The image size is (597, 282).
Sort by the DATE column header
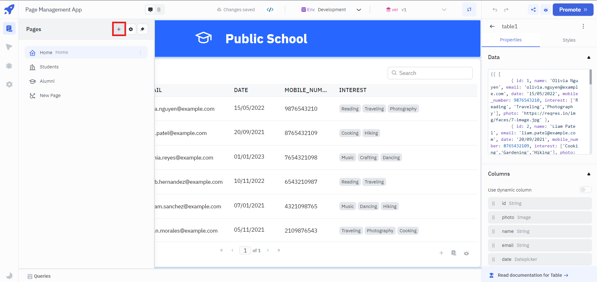click(241, 90)
